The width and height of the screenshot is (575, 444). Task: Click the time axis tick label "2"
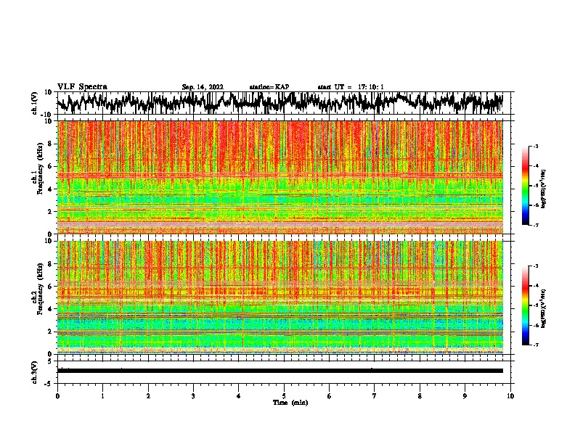[x=148, y=396]
